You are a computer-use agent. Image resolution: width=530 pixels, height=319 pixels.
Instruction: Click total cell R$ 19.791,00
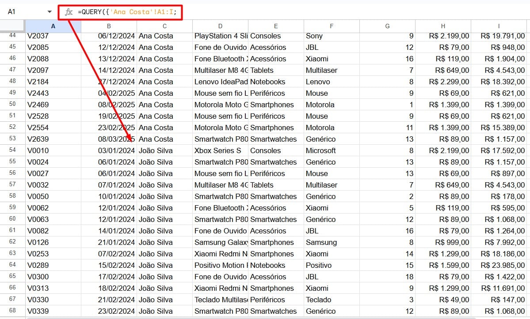[x=499, y=36]
